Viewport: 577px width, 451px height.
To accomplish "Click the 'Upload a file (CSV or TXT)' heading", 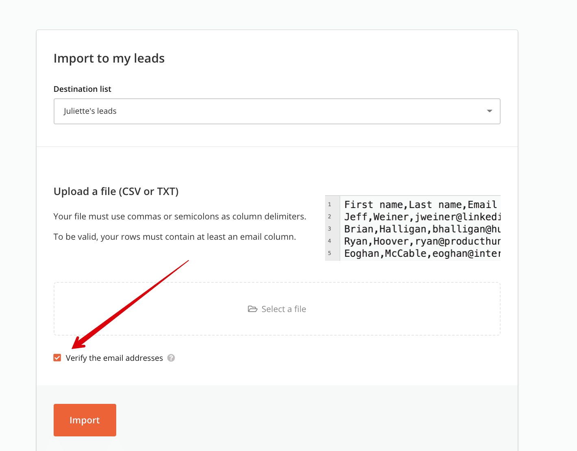I will pyautogui.click(x=116, y=191).
